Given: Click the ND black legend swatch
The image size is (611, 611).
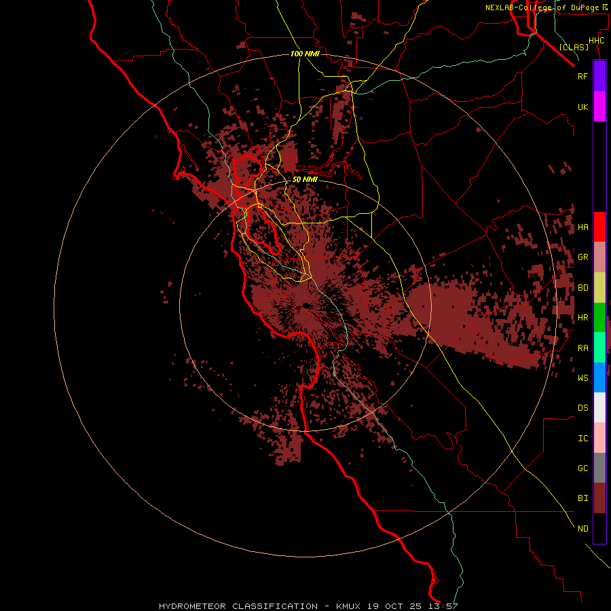Looking at the screenshot, I should pos(599,528).
